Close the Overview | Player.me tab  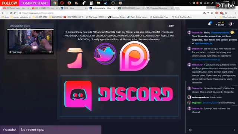[x=172, y=8]
